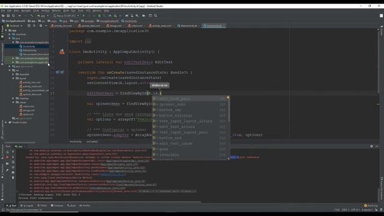Screen dimensions: 384x216
Task: Collapse the java folder in project tree
Action: point(10,38)
